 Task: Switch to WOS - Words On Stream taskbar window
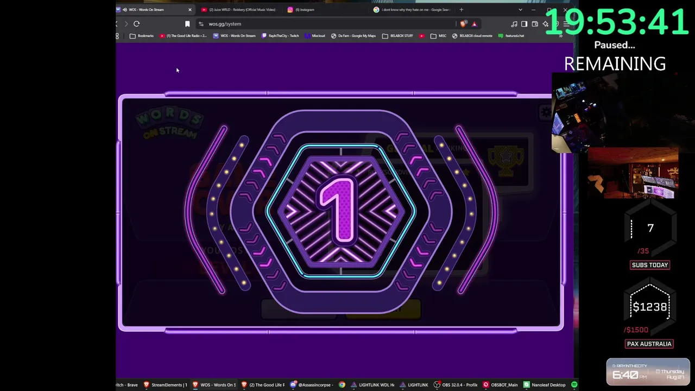pos(214,385)
